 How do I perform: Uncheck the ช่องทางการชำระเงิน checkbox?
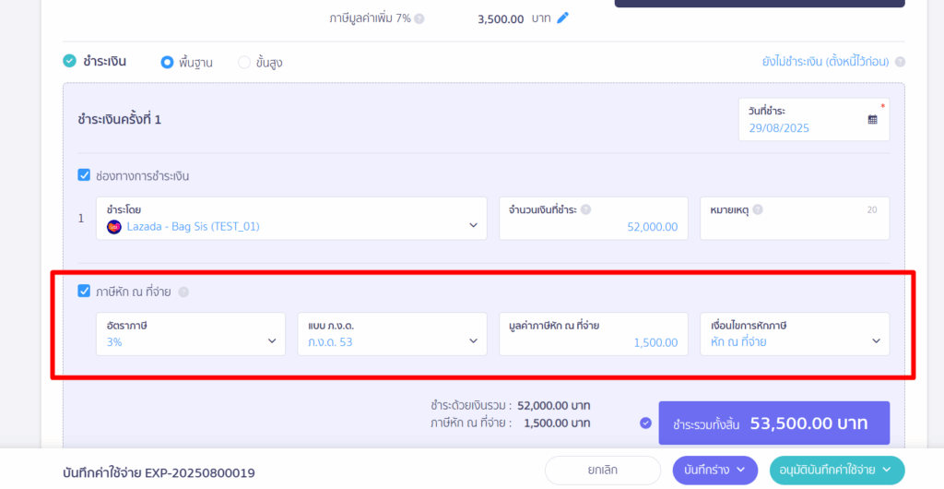(84, 175)
